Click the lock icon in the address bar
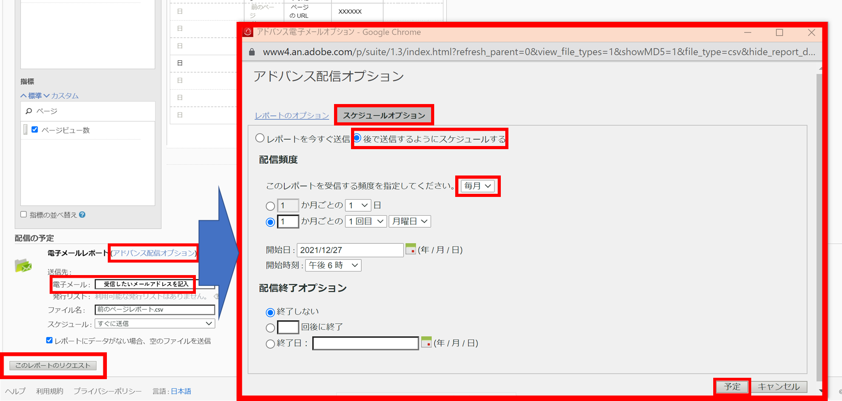842x401 pixels. pos(252,52)
